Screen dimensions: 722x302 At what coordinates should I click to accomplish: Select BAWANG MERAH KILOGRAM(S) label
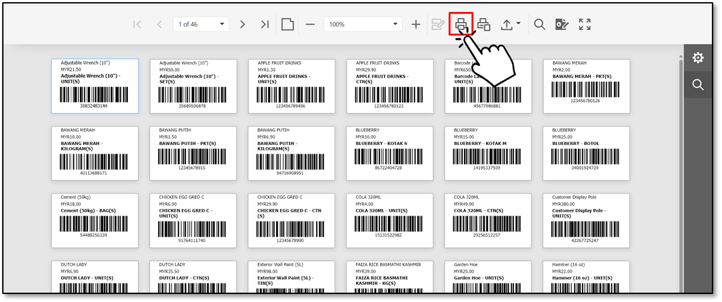[x=95, y=153]
